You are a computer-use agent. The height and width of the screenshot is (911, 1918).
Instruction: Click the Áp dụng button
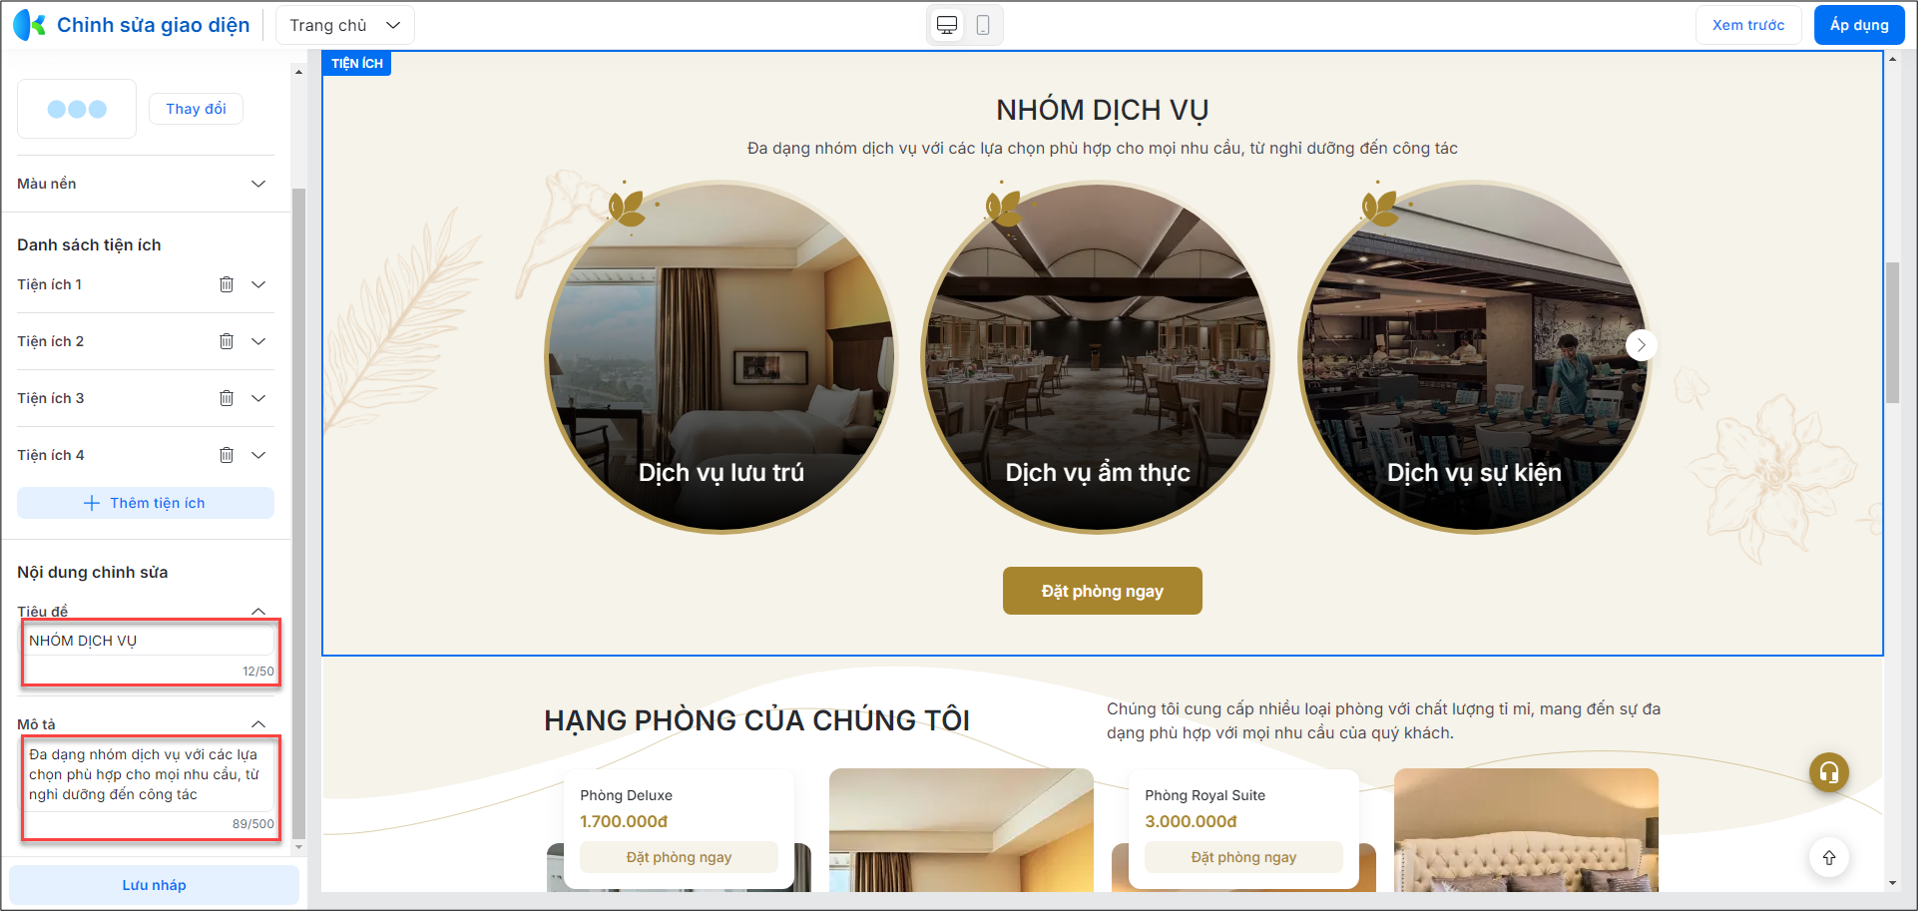tap(1859, 25)
